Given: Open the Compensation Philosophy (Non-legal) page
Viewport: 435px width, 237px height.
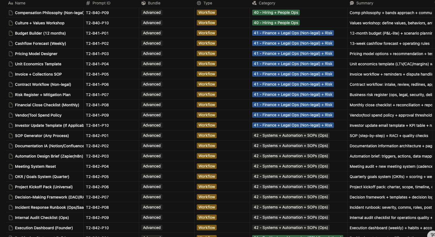Looking at the screenshot, I should coord(49,13).
